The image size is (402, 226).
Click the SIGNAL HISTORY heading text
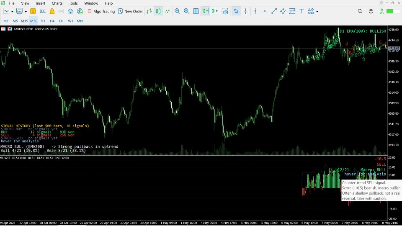click(45, 126)
